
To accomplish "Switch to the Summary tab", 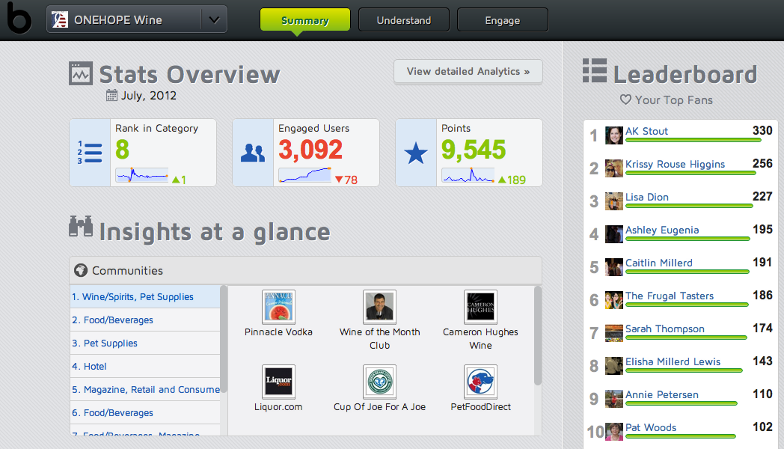I will pyautogui.click(x=305, y=20).
